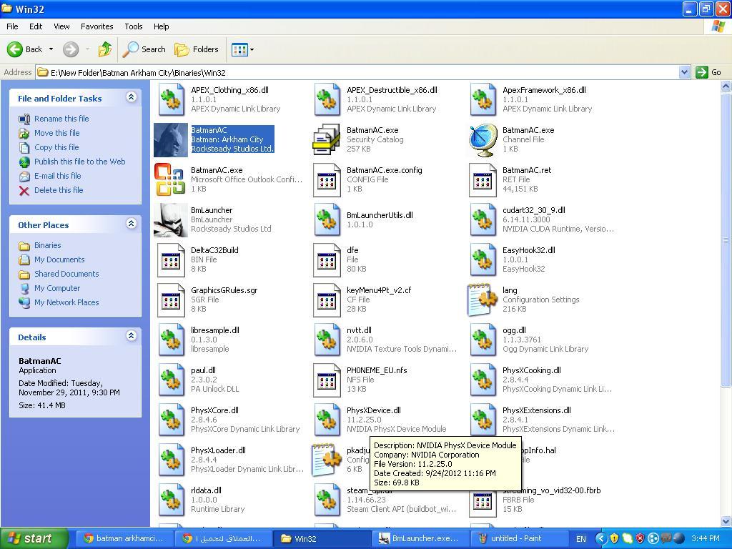Select the EasyHook32.dll file icon
Viewport: 732px width, 549px height.
(x=483, y=259)
